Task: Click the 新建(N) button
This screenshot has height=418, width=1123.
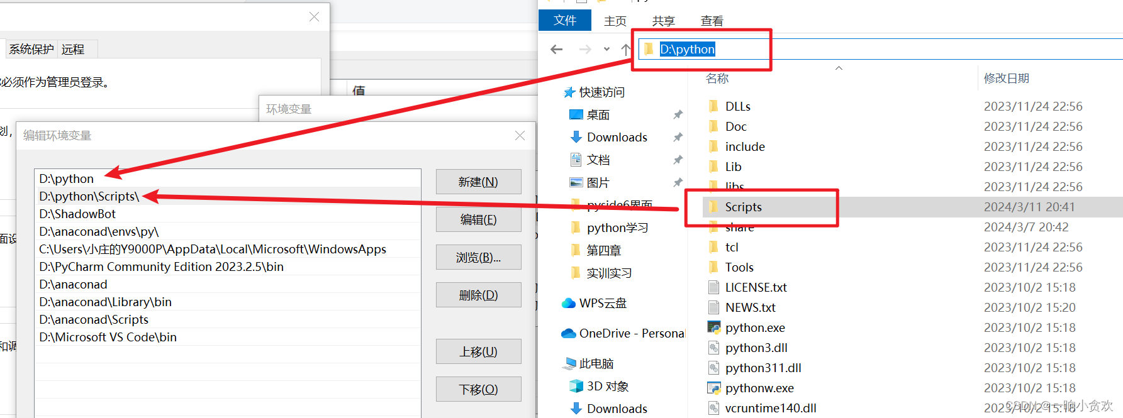Action: [x=478, y=182]
